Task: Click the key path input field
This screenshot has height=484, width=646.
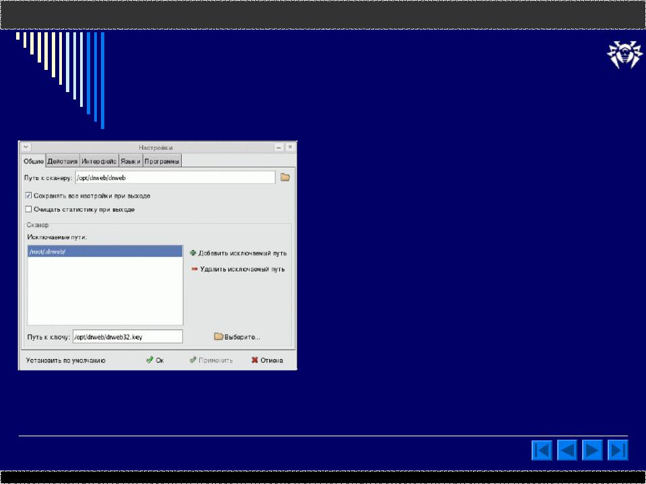Action: (x=128, y=336)
